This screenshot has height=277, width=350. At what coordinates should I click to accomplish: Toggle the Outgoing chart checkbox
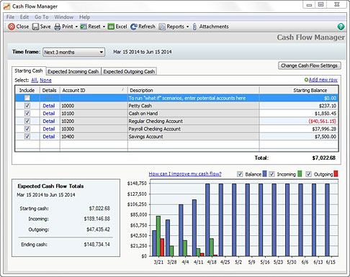(x=308, y=174)
